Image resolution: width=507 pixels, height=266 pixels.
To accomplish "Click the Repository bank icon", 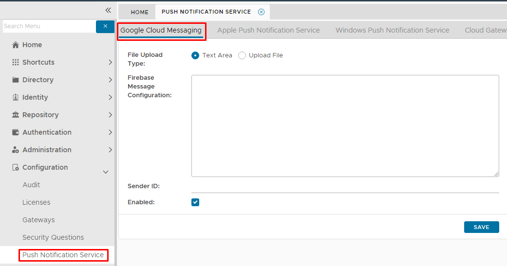I will pyautogui.click(x=16, y=115).
